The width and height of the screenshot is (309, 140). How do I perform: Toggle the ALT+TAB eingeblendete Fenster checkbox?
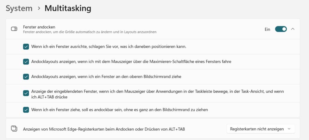(26, 93)
